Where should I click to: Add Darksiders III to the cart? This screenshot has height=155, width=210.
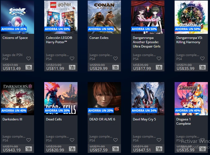29,149
